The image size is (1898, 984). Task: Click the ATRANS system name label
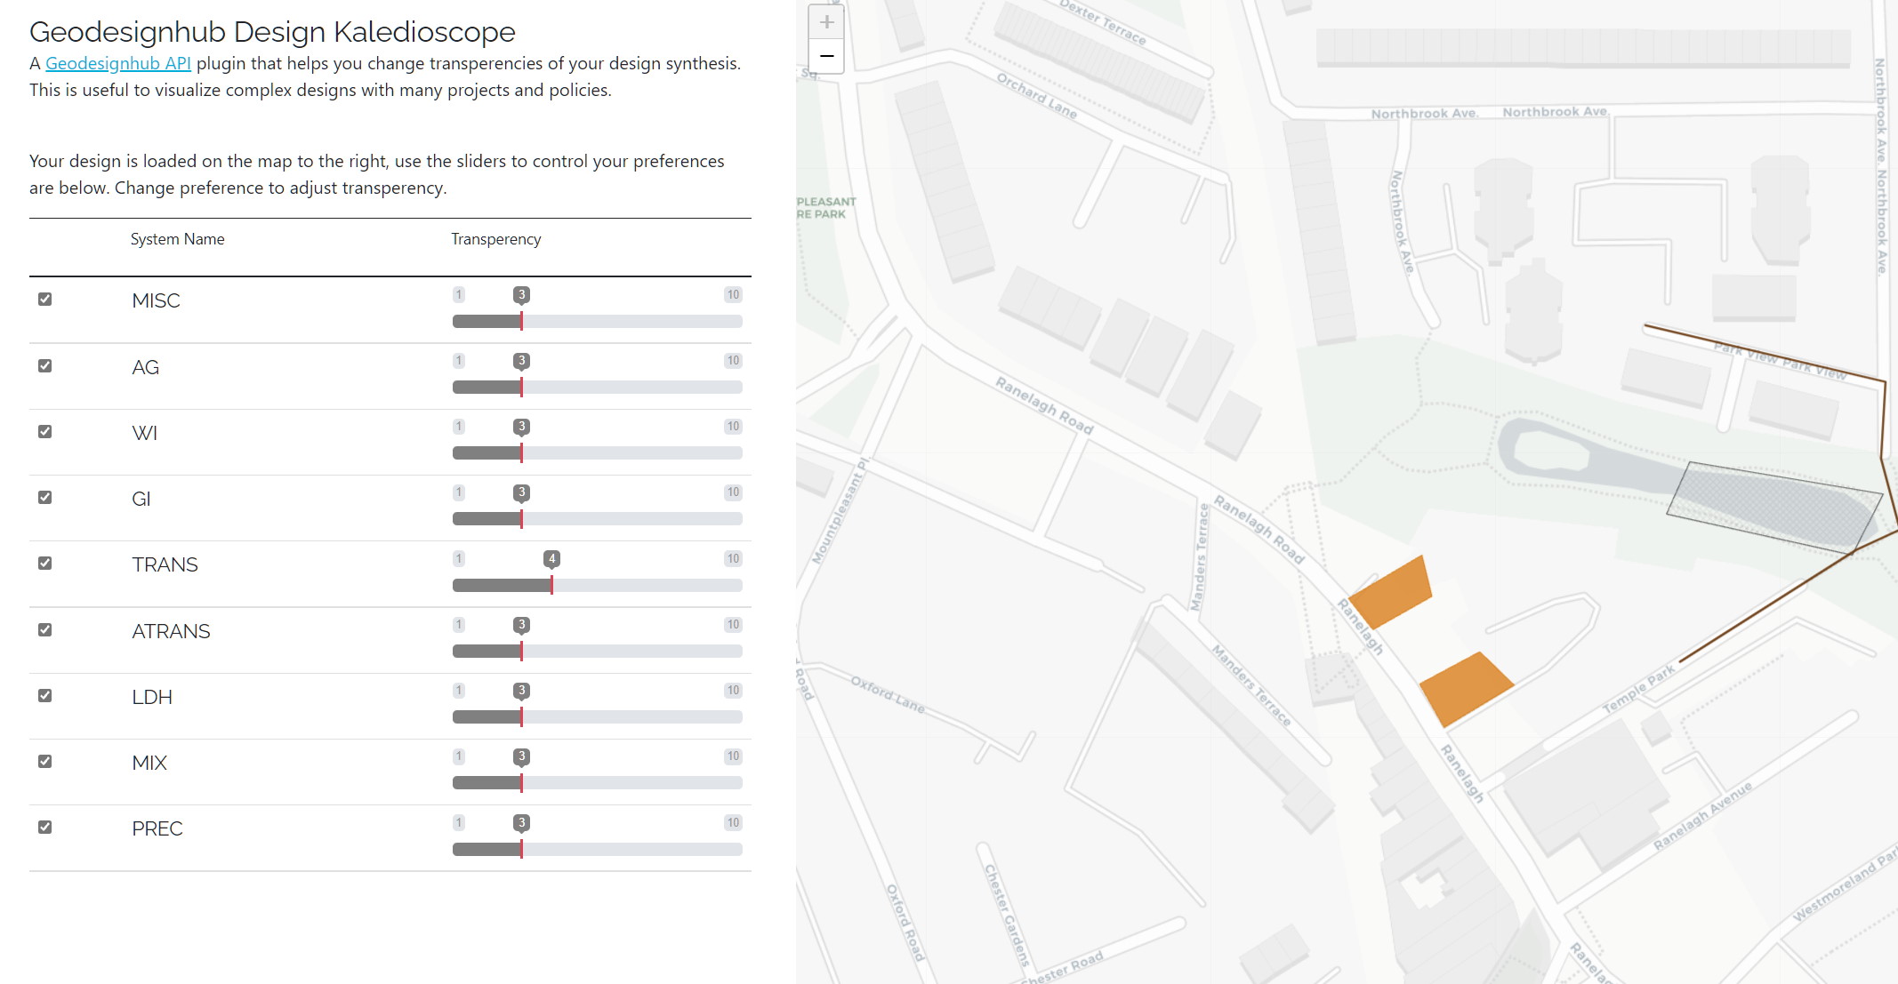pyautogui.click(x=171, y=631)
